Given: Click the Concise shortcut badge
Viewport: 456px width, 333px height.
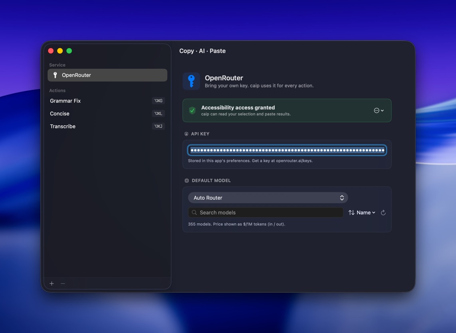Looking at the screenshot, I should [x=158, y=113].
